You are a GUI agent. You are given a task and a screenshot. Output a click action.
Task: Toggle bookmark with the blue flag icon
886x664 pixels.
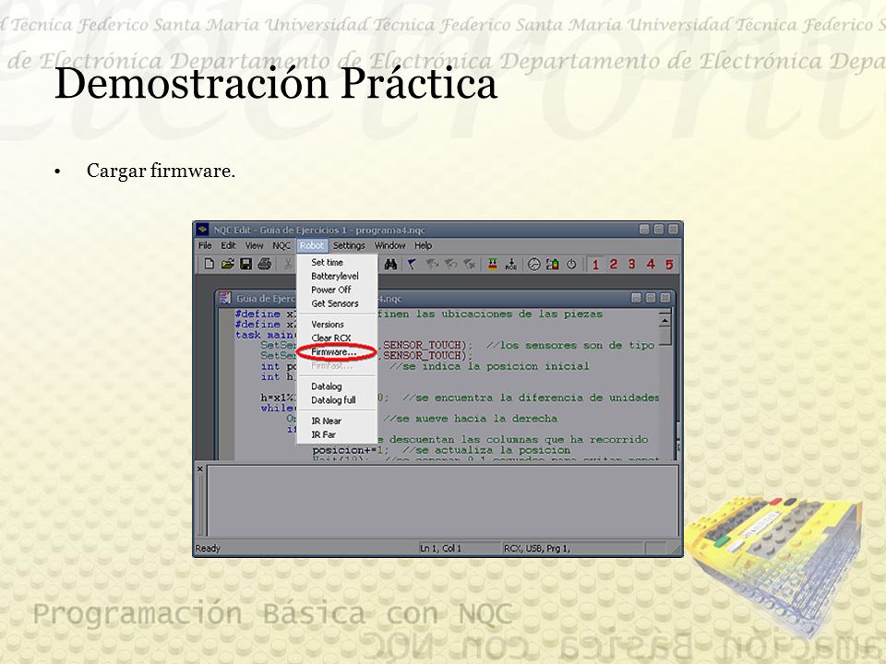412,265
